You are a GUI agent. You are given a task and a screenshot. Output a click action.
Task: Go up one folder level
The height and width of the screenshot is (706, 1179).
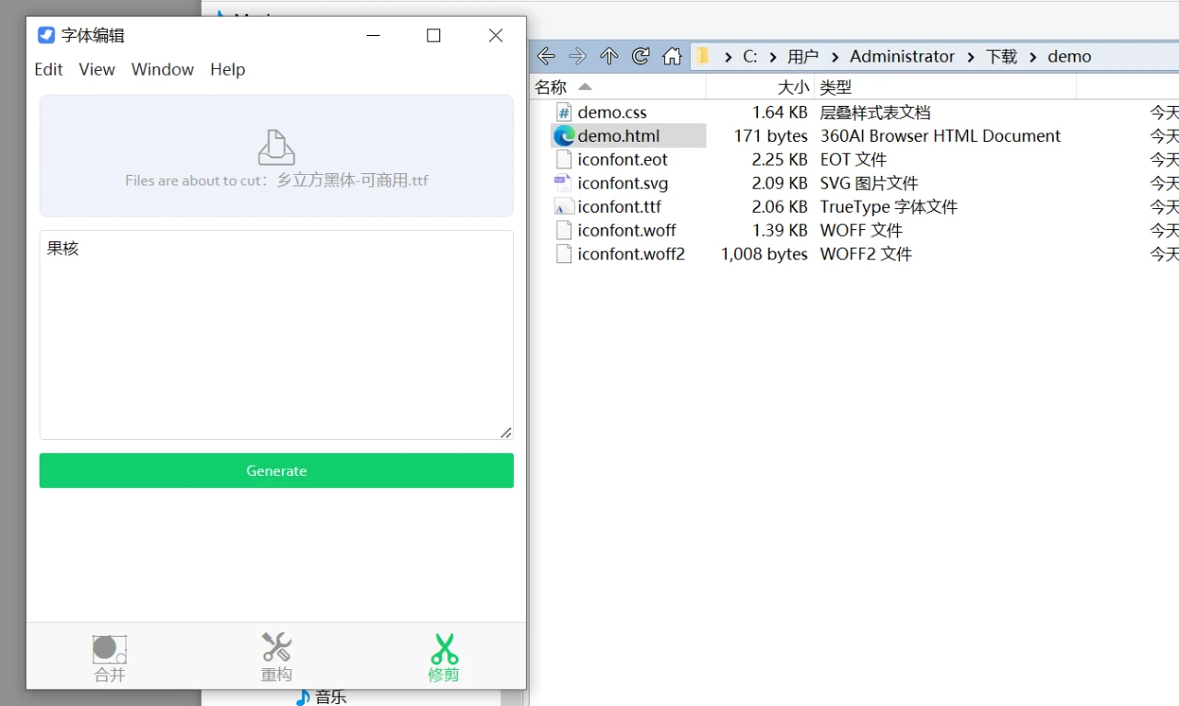(609, 56)
